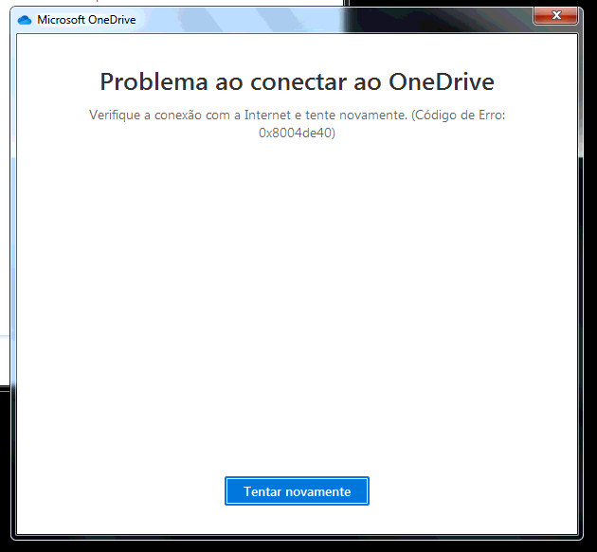Click the OneDrive cloud icon in title bar
The height and width of the screenshot is (552, 597).
coord(25,20)
